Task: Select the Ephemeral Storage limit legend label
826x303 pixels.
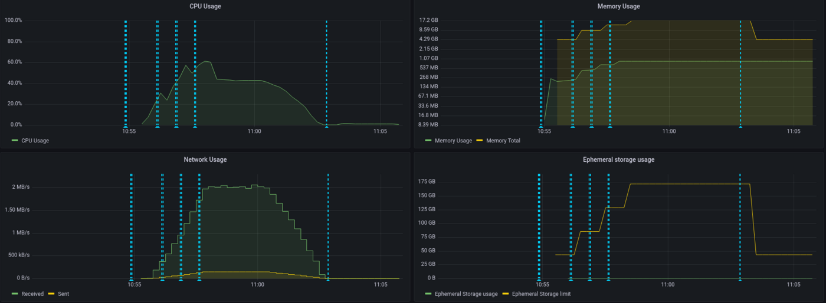Action: point(541,294)
